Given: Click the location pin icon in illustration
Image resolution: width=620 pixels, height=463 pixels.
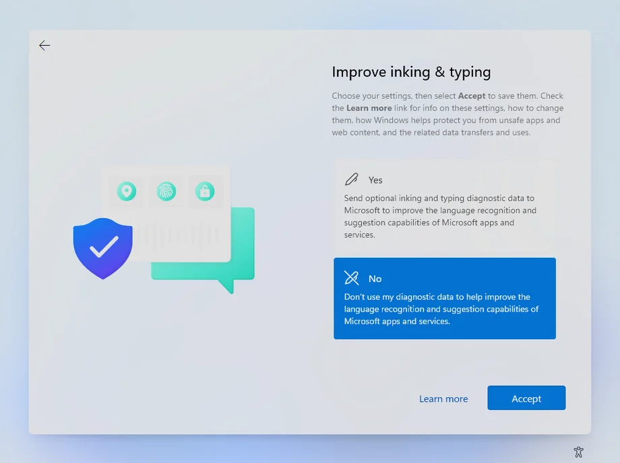Looking at the screenshot, I should point(126,192).
